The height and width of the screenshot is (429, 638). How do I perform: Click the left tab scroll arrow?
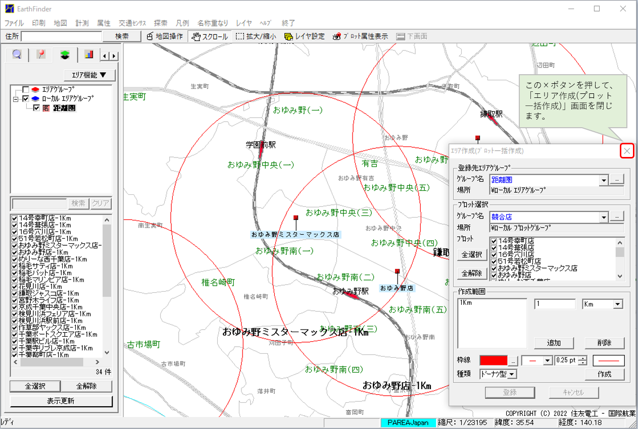pos(106,56)
